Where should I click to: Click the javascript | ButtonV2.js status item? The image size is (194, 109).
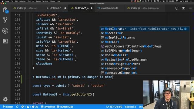pos(57,107)
